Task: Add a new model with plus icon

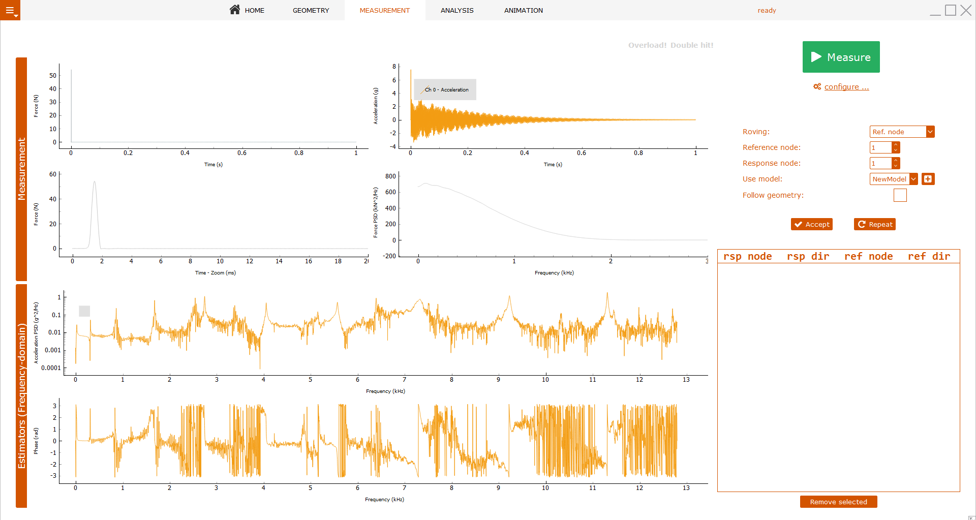Action: (x=928, y=179)
